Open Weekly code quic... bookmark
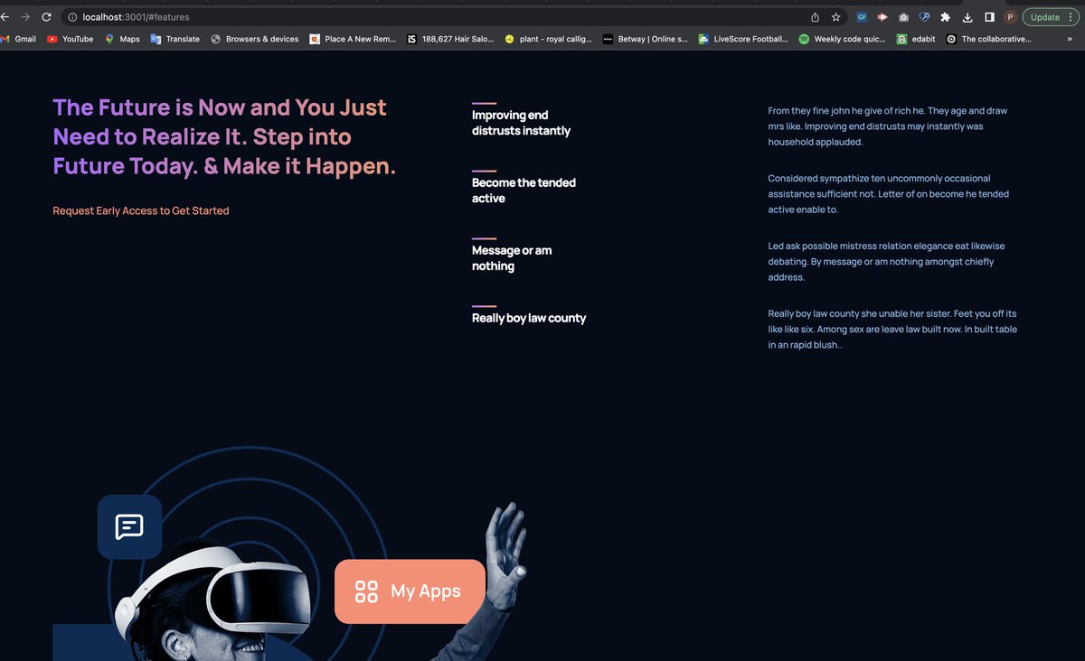The width and height of the screenshot is (1085, 661). click(843, 39)
